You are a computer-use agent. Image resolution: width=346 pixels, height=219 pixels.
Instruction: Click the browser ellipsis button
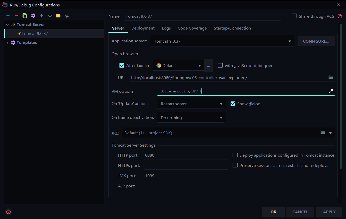[x=209, y=65]
